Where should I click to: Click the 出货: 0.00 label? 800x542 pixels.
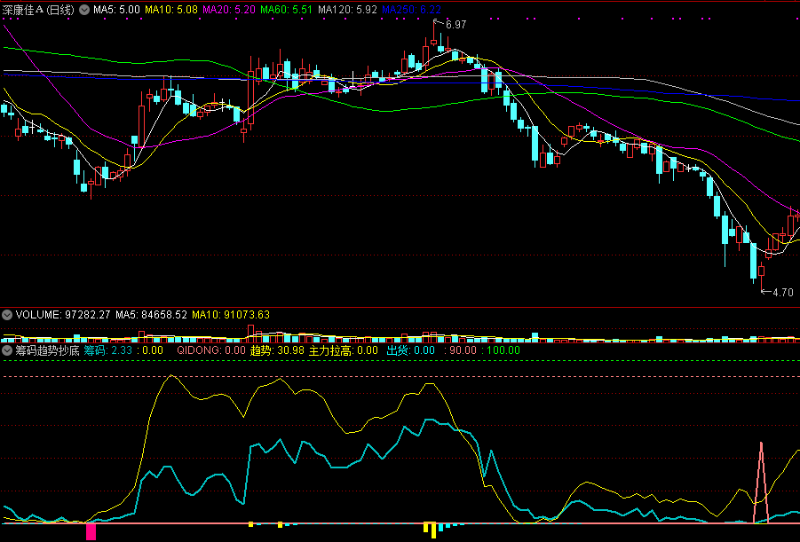(x=411, y=350)
